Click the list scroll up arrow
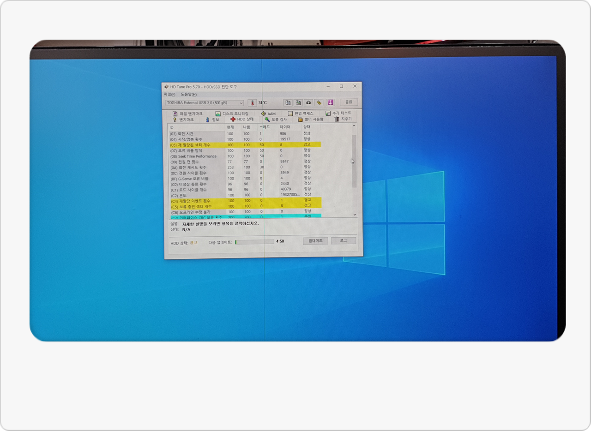The height and width of the screenshot is (431, 591). 354,126
